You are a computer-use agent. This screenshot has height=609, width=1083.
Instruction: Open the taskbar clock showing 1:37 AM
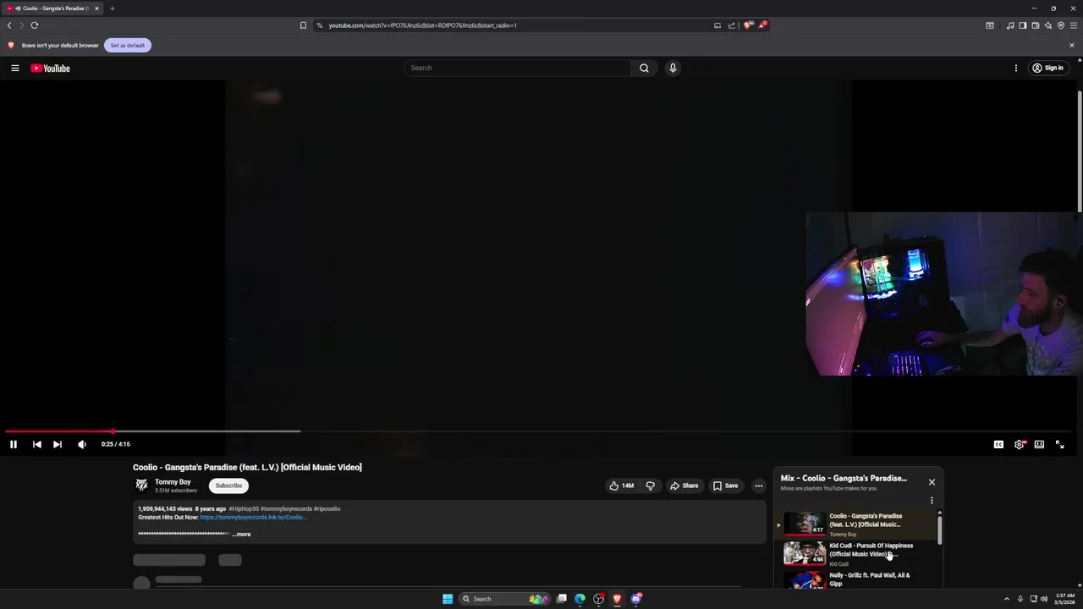tap(1064, 599)
